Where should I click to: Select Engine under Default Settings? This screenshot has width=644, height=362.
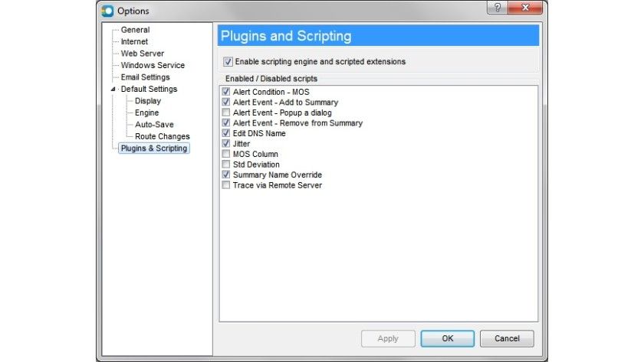pyautogui.click(x=146, y=113)
